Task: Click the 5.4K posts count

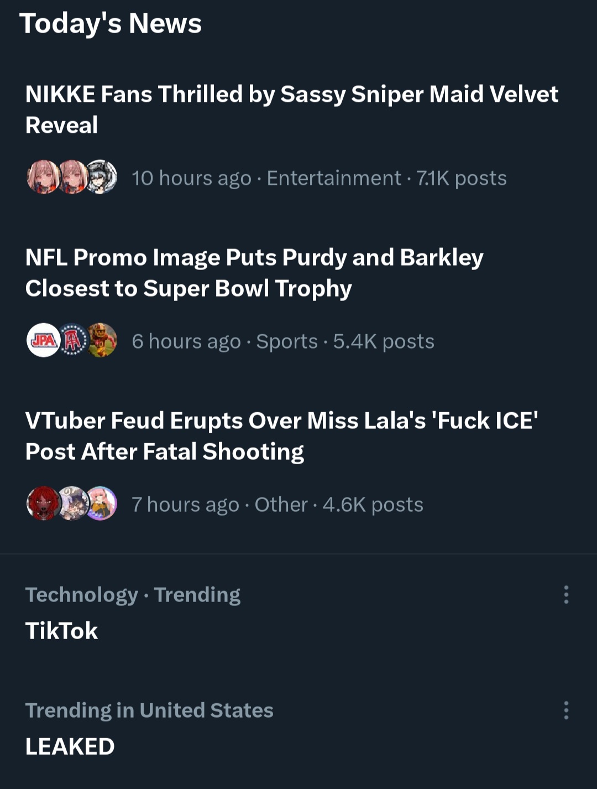Action: click(384, 341)
